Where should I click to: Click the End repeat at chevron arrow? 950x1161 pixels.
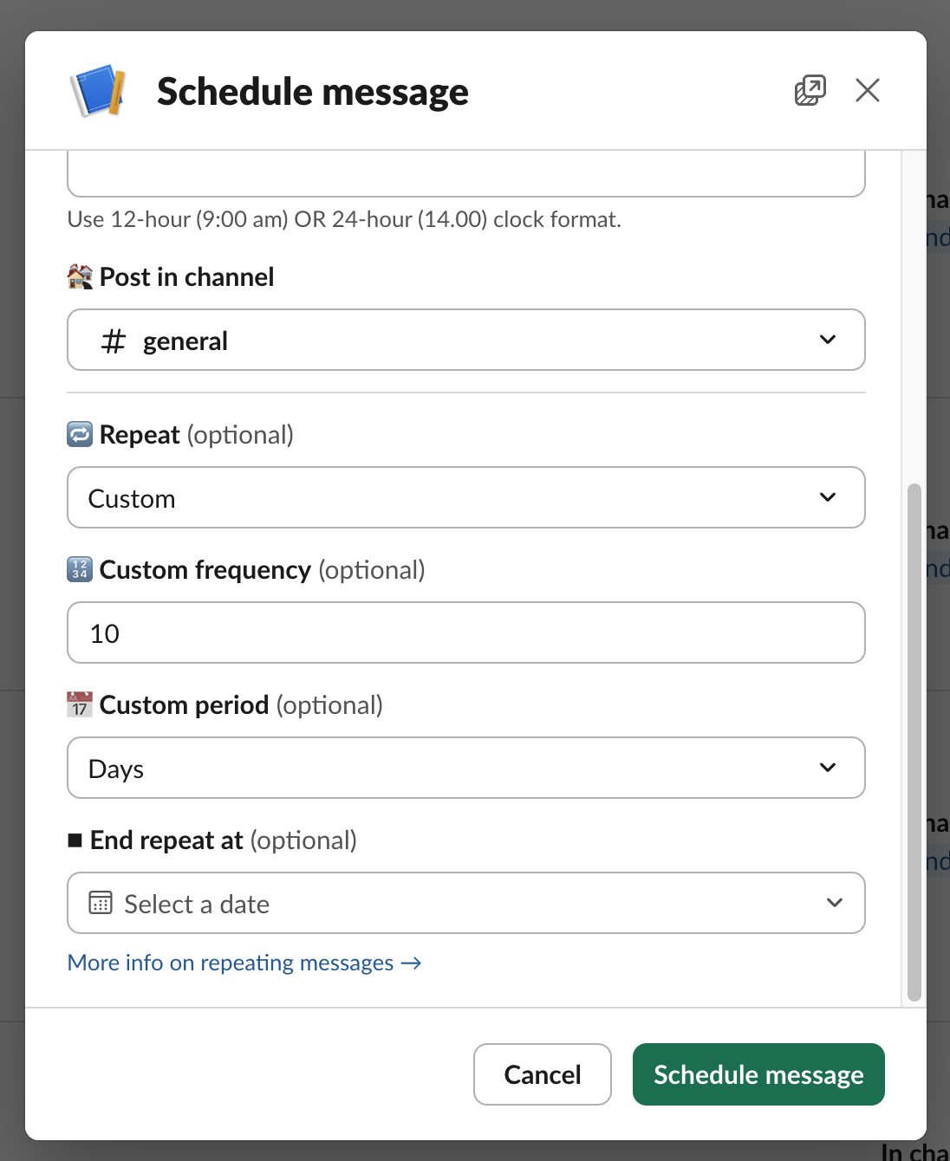(x=835, y=903)
